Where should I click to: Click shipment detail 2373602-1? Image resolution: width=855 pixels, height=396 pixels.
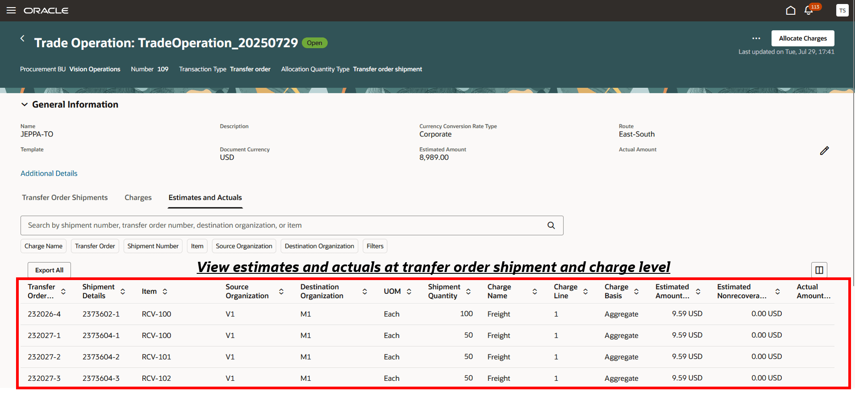[101, 314]
